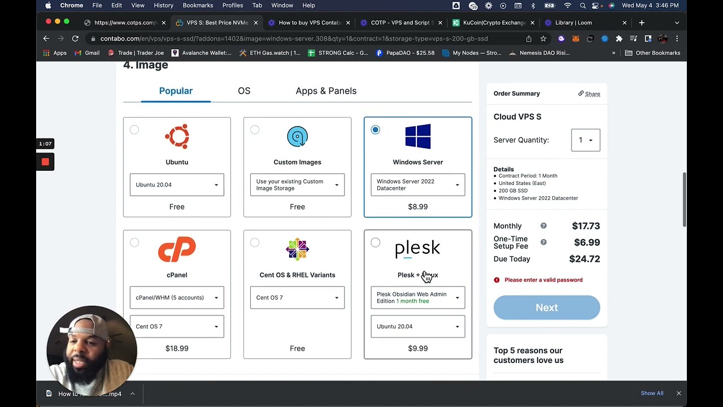Click the Windows Server logo
This screenshot has width=723, height=407.
tap(418, 137)
